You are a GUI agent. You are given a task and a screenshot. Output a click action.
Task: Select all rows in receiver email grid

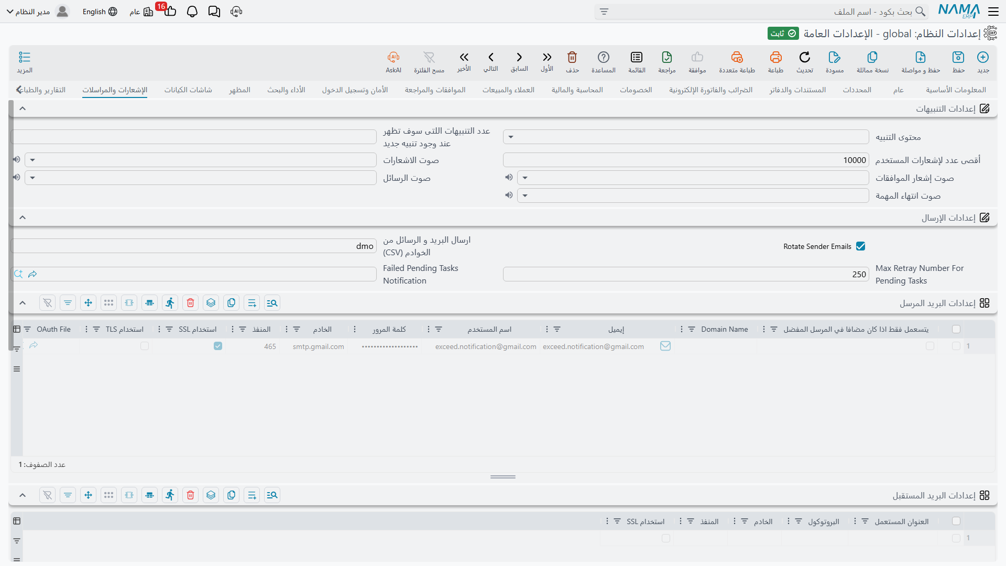(956, 521)
